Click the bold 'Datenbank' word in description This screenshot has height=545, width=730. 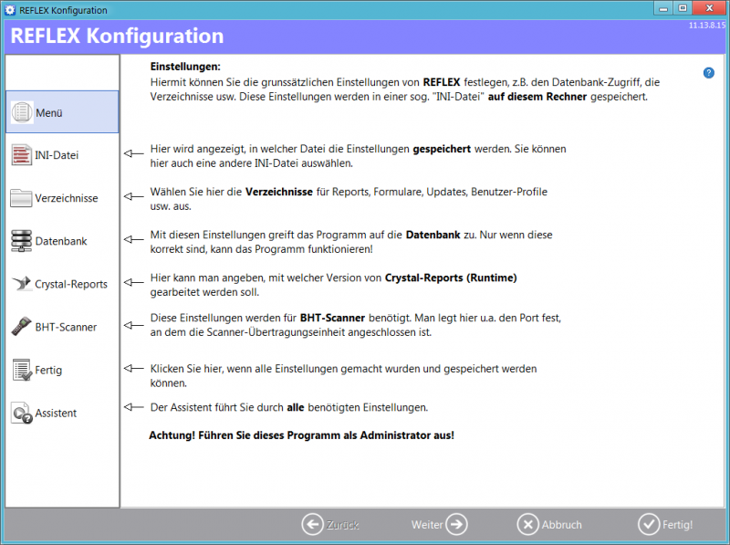coord(433,235)
